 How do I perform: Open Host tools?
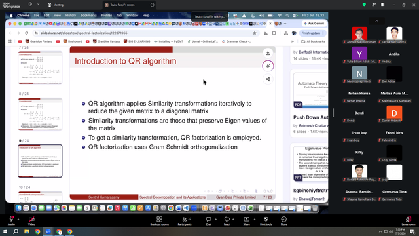[266, 221]
